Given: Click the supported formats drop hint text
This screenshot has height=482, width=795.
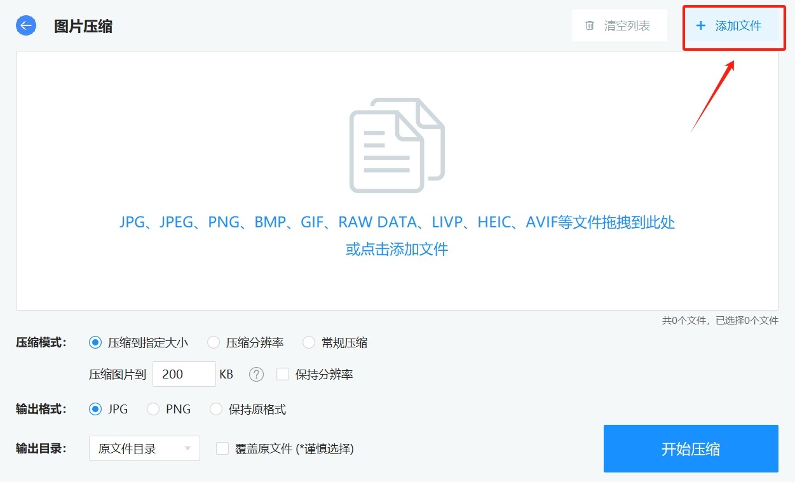Looking at the screenshot, I should [x=397, y=222].
